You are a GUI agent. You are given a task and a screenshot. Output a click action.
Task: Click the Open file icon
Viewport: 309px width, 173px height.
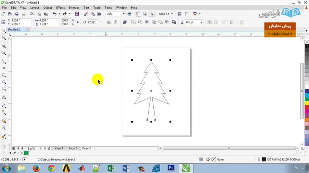click(x=10, y=14)
